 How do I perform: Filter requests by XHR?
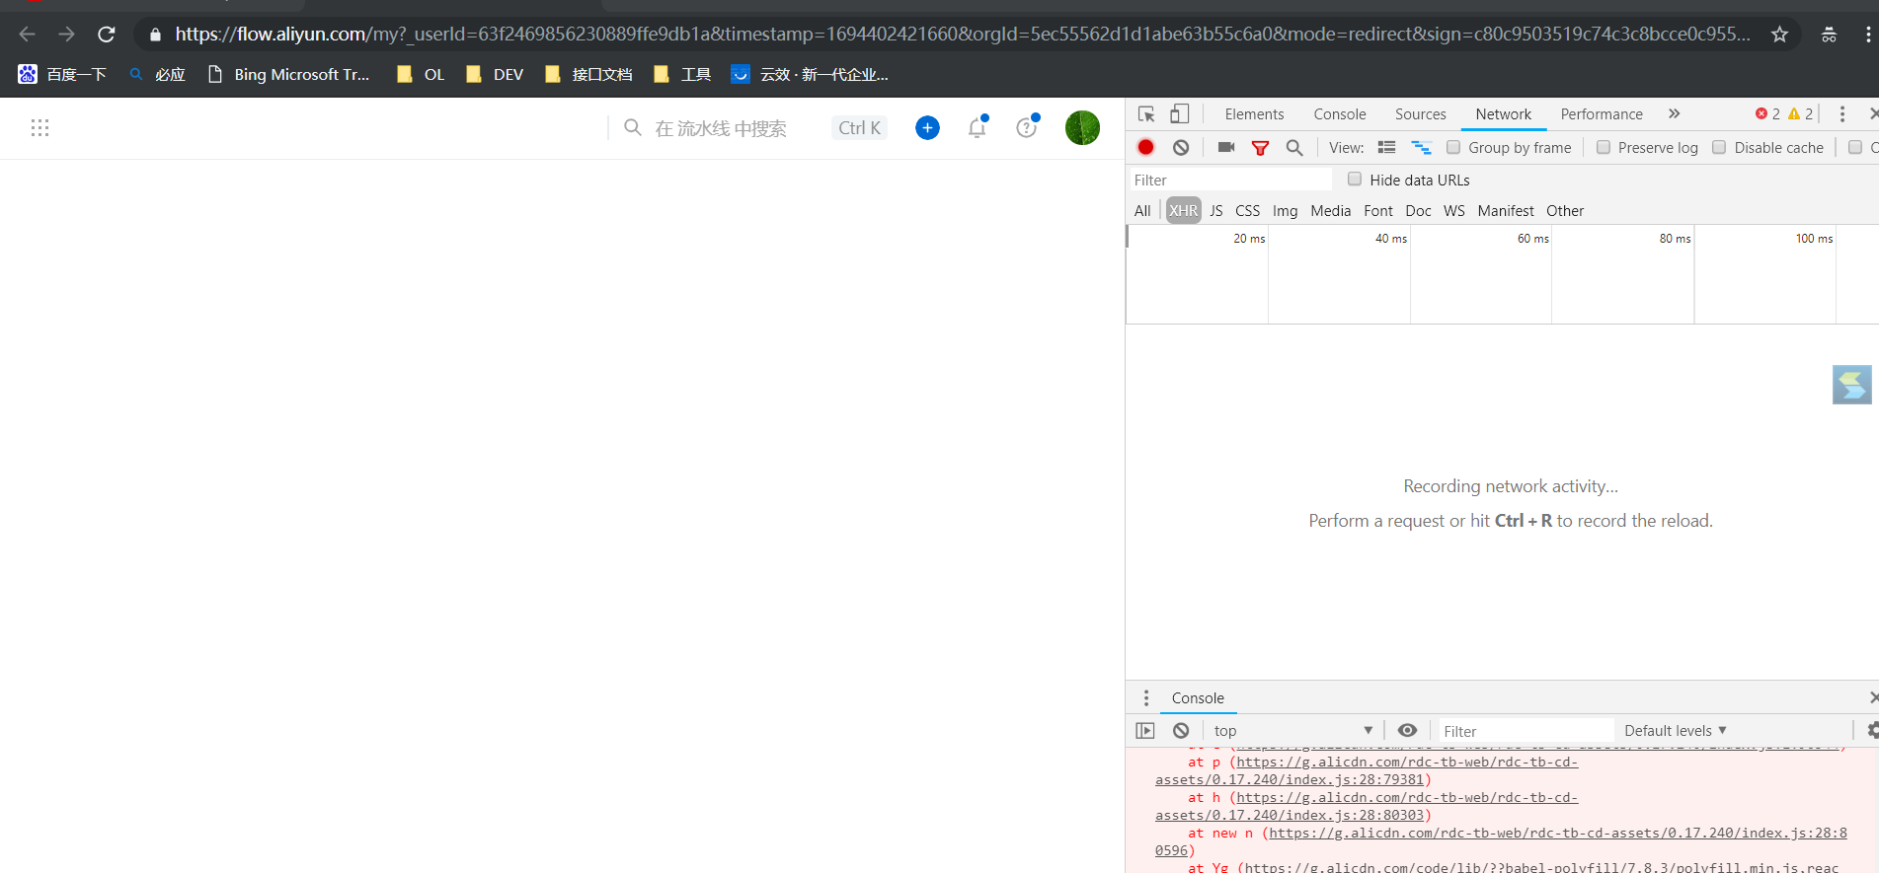[1183, 211]
